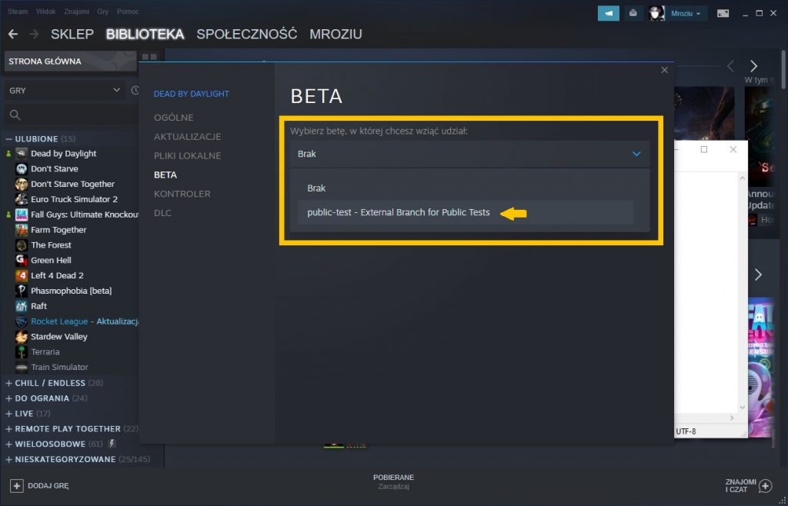
Task: Click the Mroziu profile avatar
Action: point(656,14)
